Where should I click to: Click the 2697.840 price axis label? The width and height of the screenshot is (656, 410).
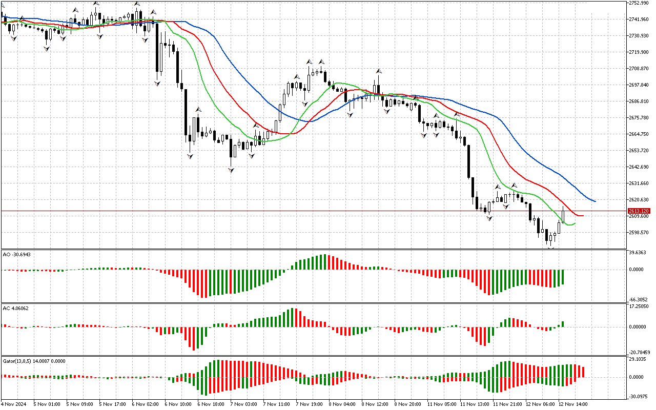pos(639,85)
